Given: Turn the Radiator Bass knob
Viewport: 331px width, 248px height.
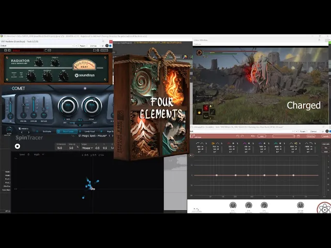Looking at the screenshot, I should [x=39, y=62].
